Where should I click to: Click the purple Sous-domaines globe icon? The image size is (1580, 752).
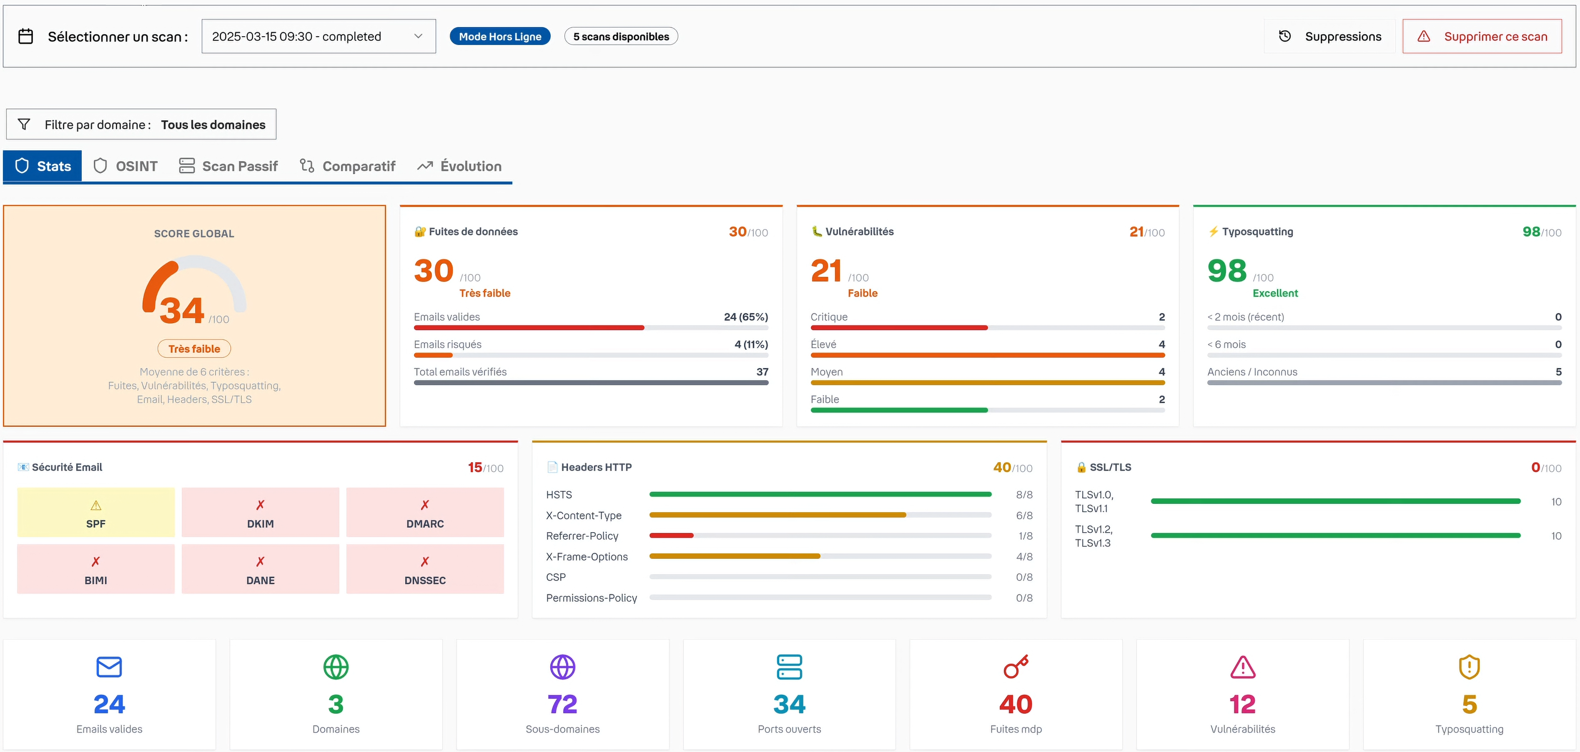(562, 667)
